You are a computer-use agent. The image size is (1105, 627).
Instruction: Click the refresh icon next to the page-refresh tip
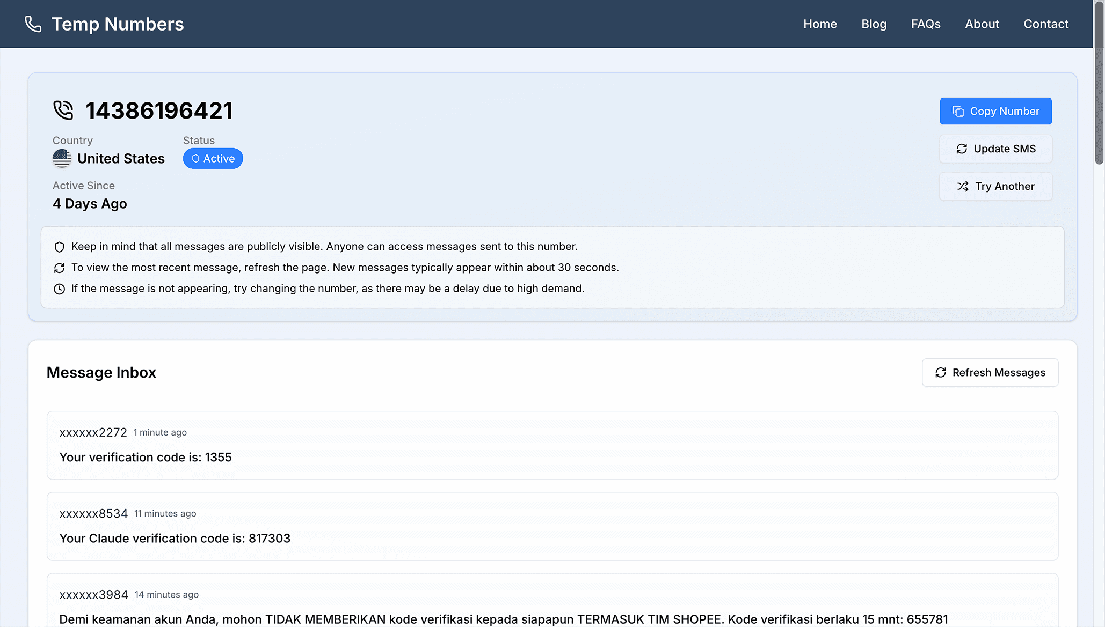(59, 268)
